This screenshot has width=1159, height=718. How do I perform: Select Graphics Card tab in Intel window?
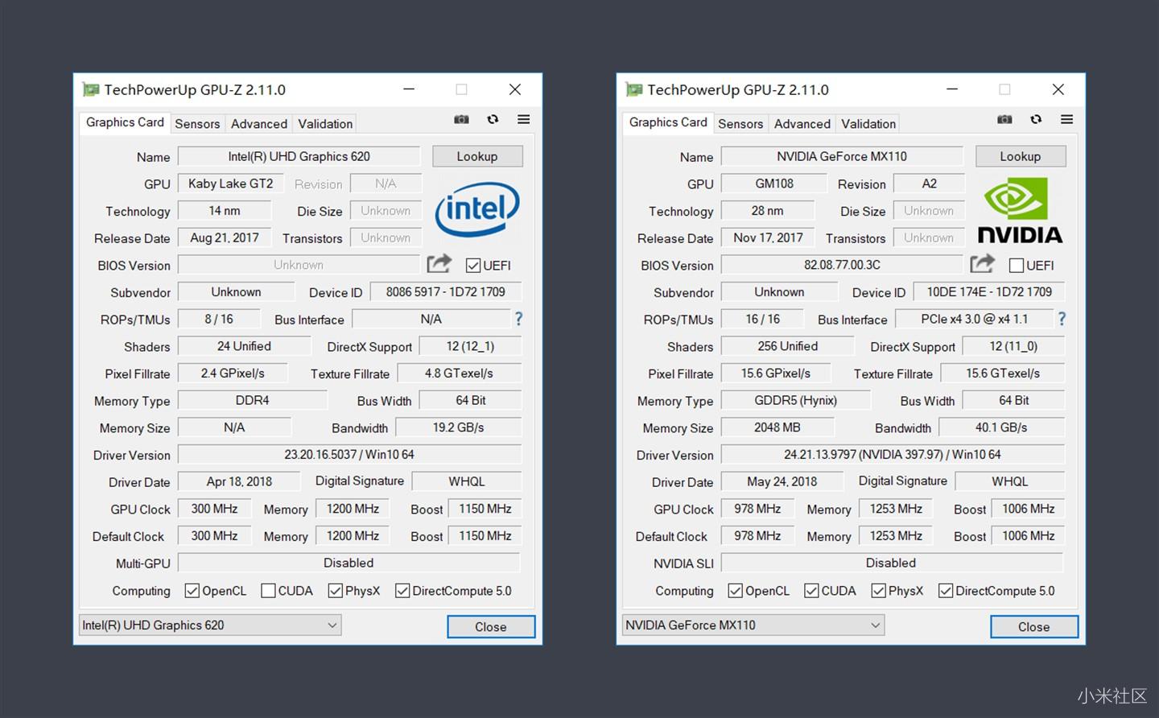coord(125,122)
